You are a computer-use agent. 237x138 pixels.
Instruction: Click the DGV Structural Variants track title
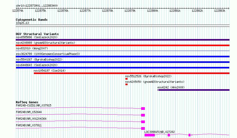click(37, 34)
